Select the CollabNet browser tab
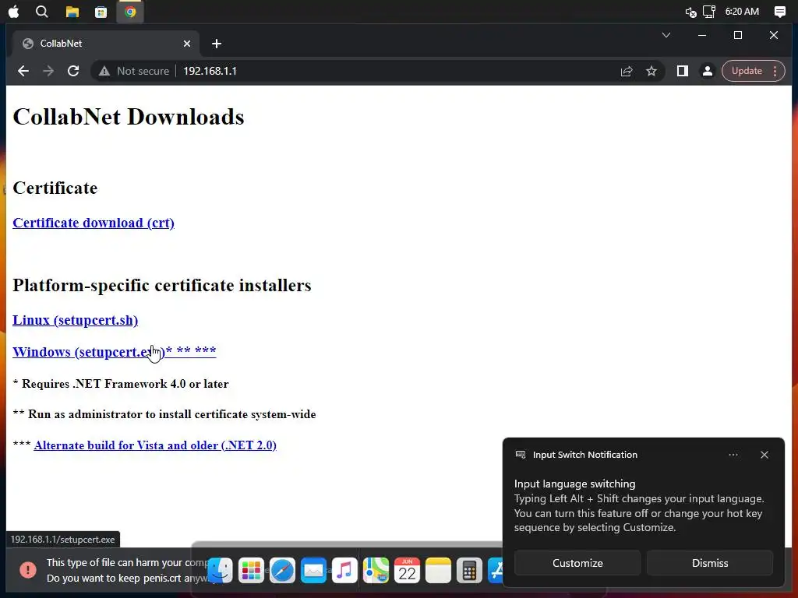Image resolution: width=798 pixels, height=598 pixels. tap(105, 44)
